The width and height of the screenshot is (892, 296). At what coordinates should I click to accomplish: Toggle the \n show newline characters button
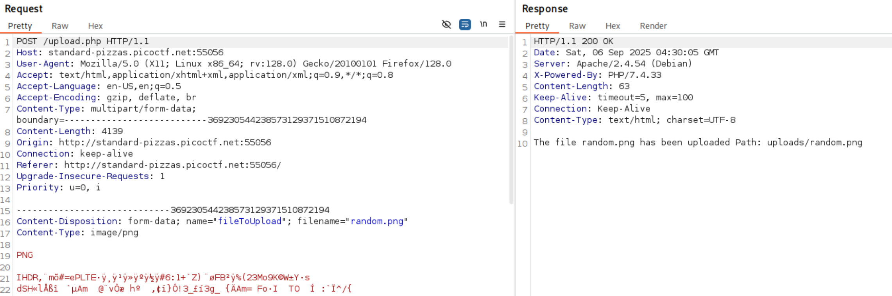(x=484, y=24)
